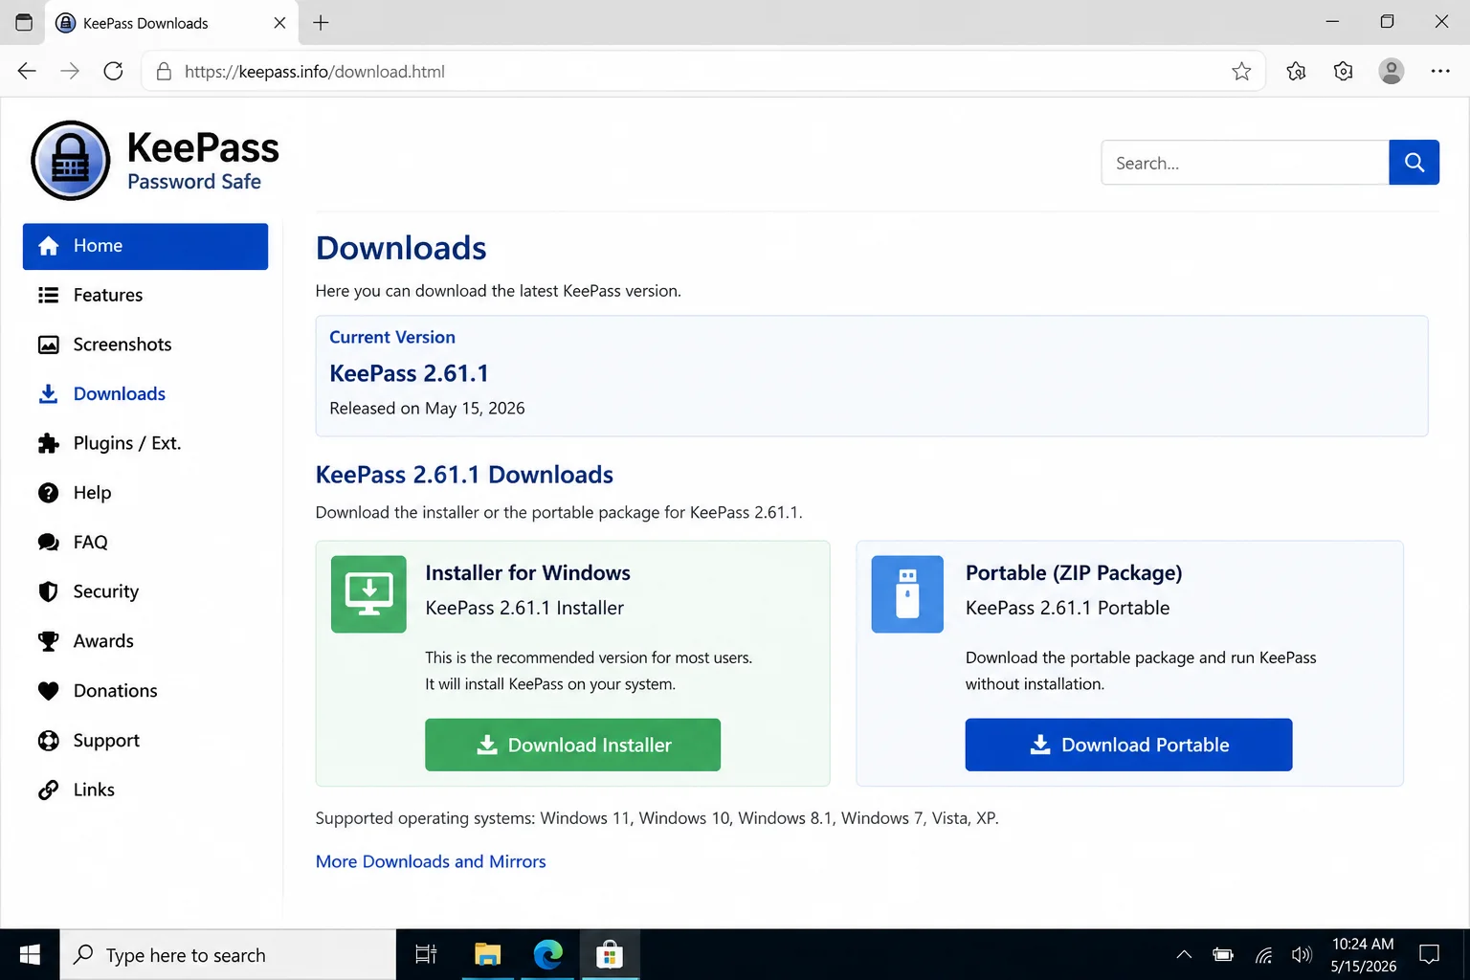Click the magnifier search button
Image resolution: width=1470 pixels, height=980 pixels.
1414,163
